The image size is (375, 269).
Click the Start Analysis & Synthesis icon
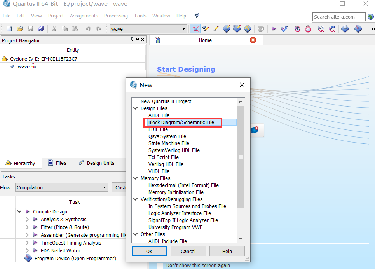click(x=284, y=29)
